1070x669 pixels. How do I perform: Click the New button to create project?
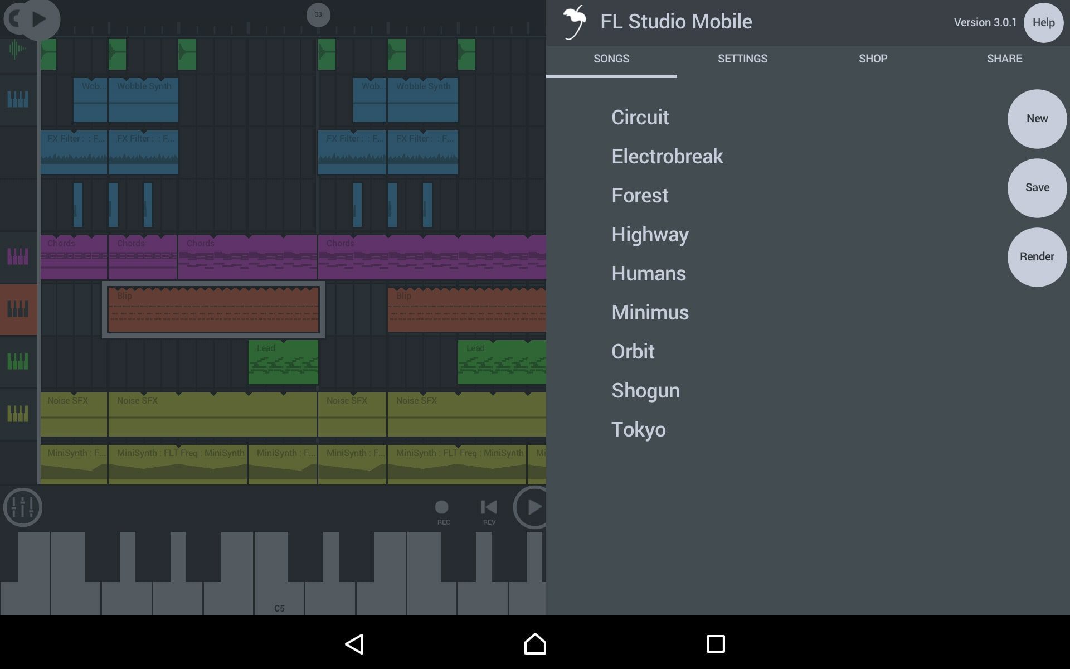1037,118
